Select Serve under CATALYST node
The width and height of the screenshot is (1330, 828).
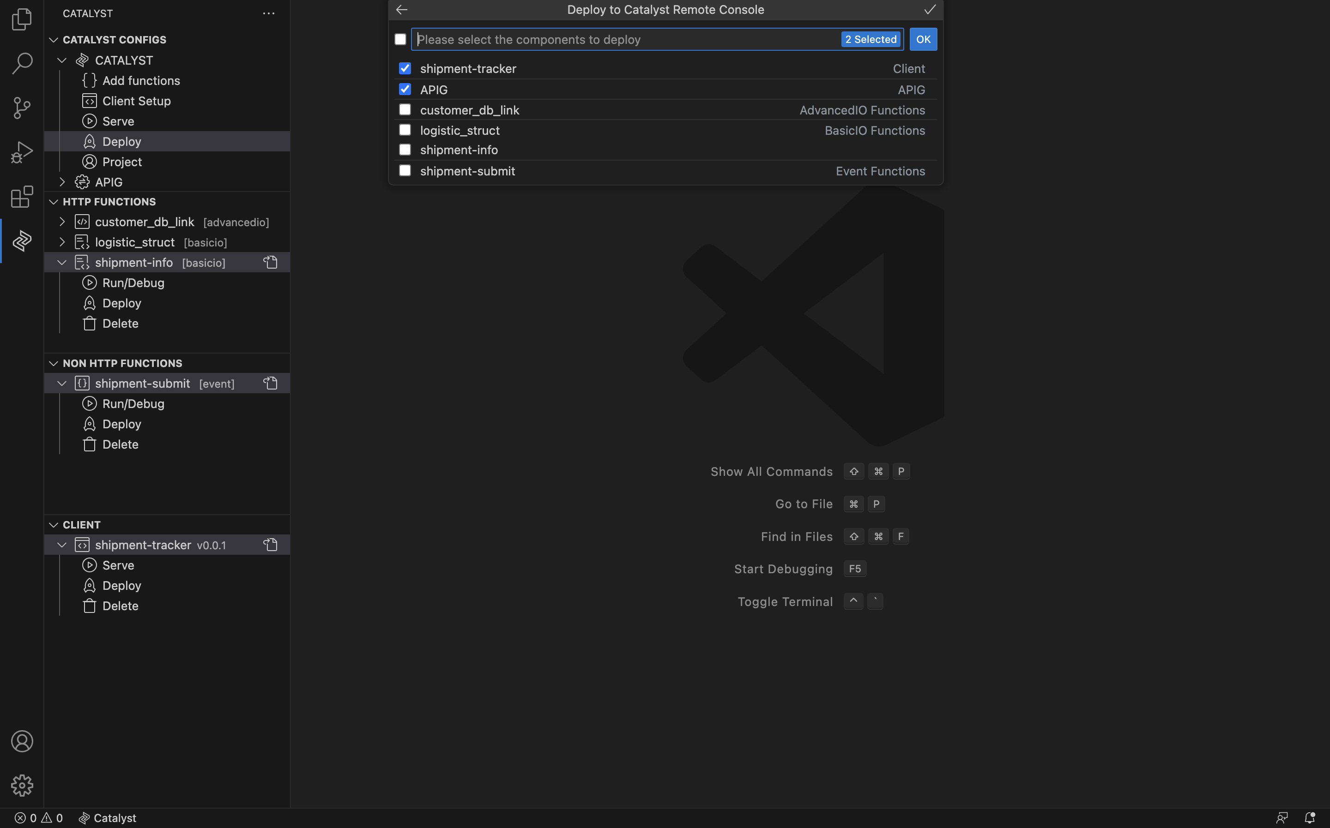(x=118, y=121)
